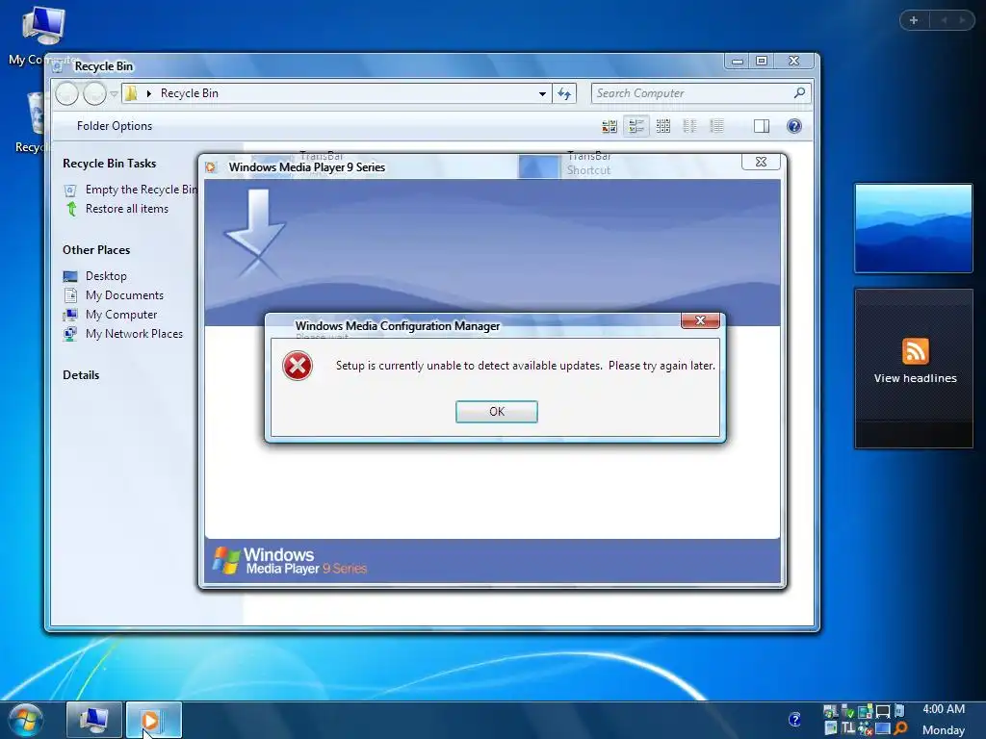Click OK in the Configuration Manager error dialog
Viewport: 986px width, 739px height.
click(496, 412)
